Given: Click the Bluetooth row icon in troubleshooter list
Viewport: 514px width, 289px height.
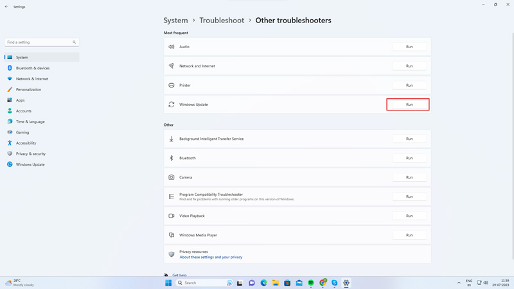Looking at the screenshot, I should tap(171, 158).
